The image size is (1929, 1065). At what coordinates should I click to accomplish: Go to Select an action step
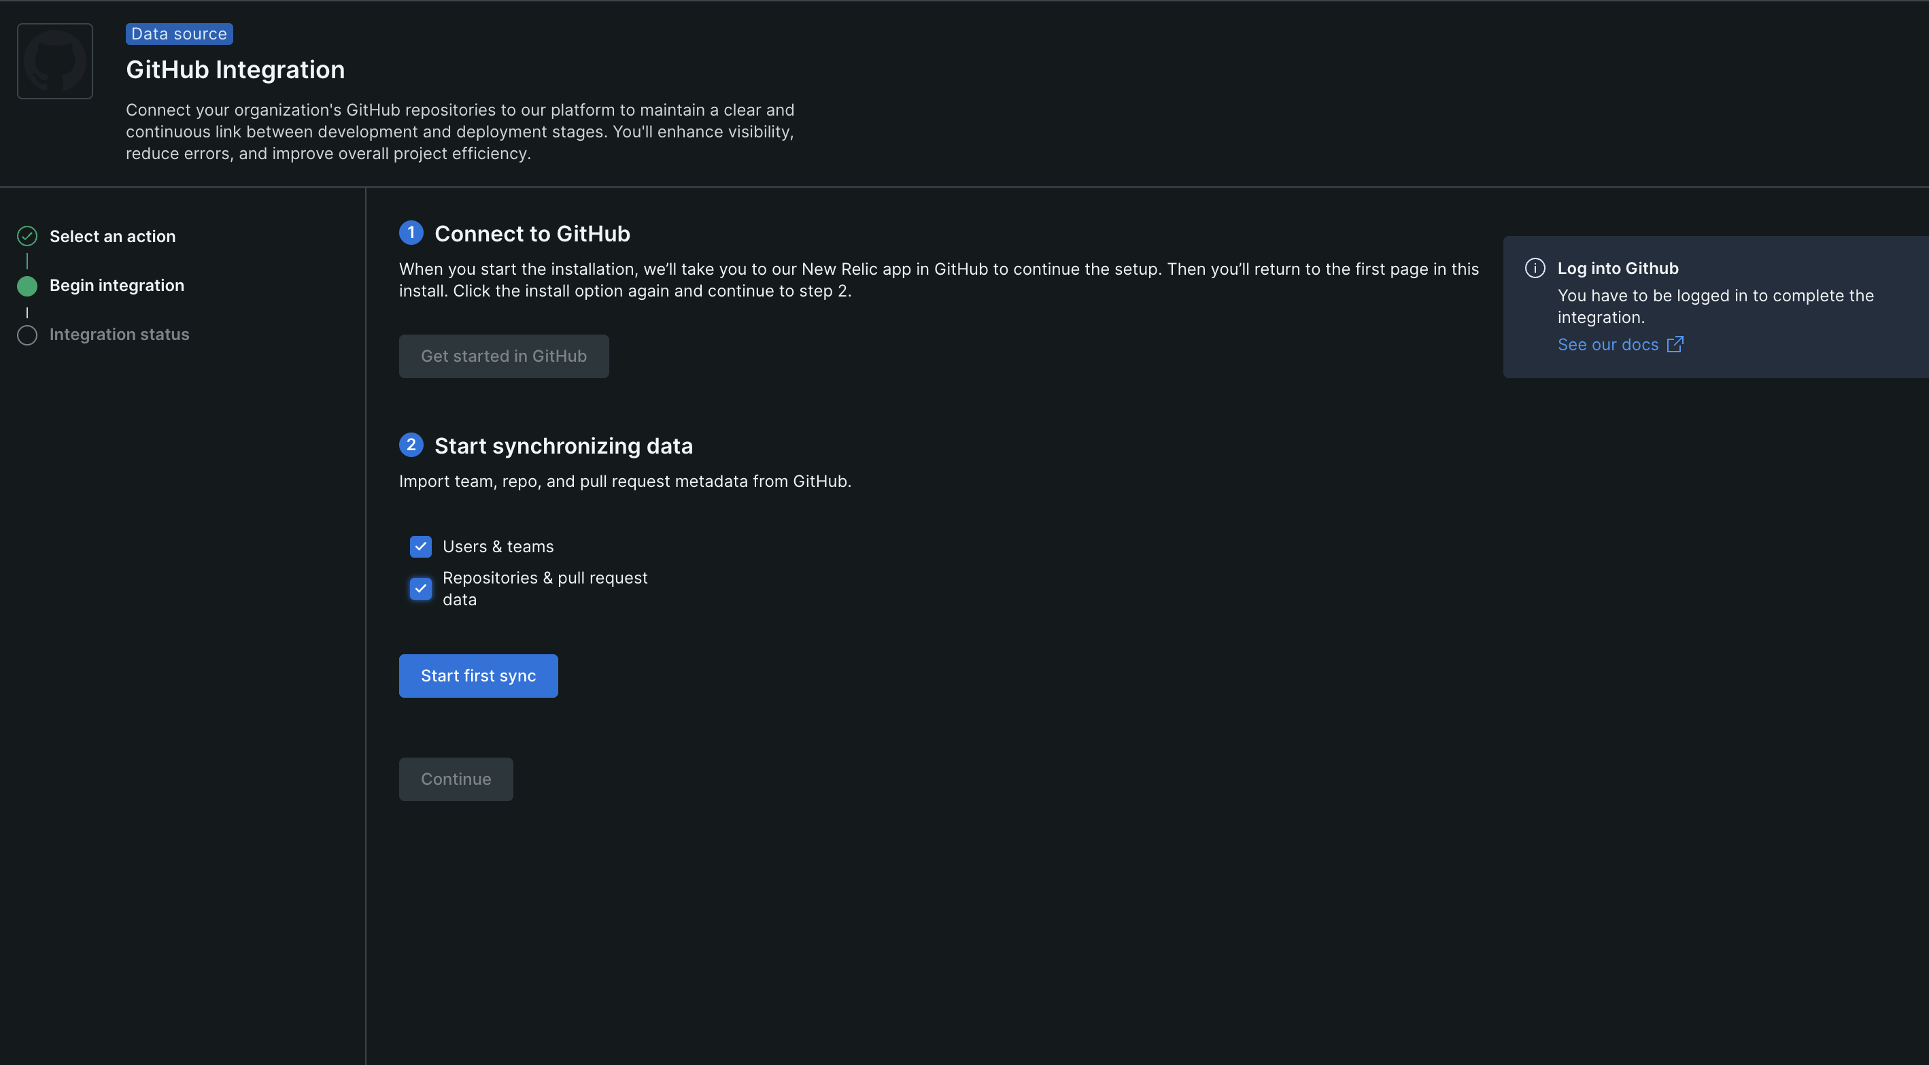(112, 236)
